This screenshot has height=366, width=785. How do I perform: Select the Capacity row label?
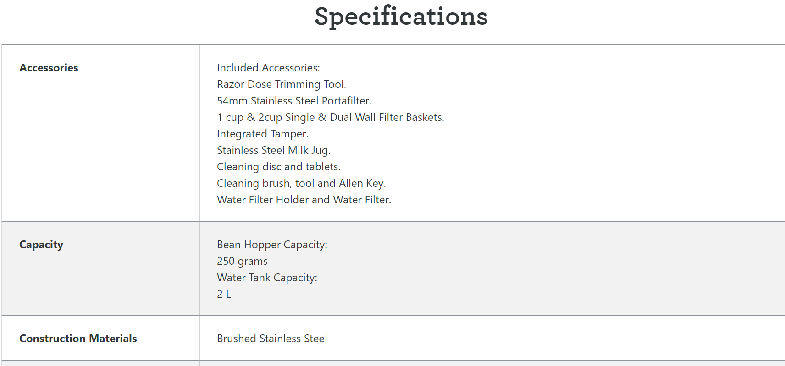tap(41, 245)
